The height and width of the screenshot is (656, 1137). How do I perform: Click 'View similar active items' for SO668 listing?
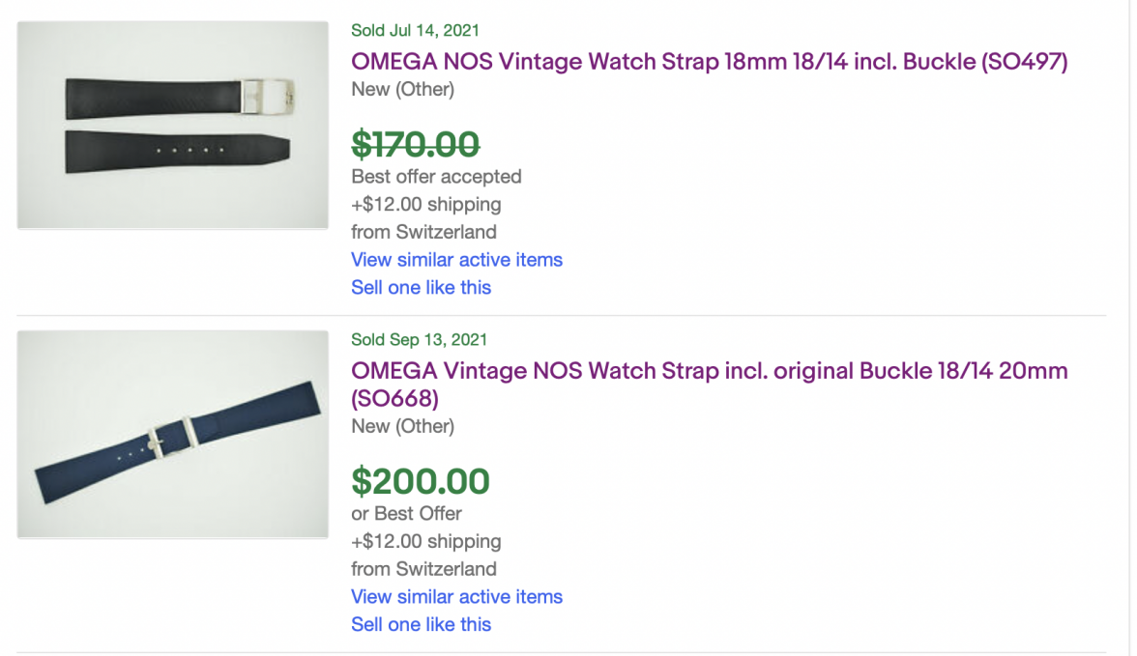pyautogui.click(x=456, y=597)
